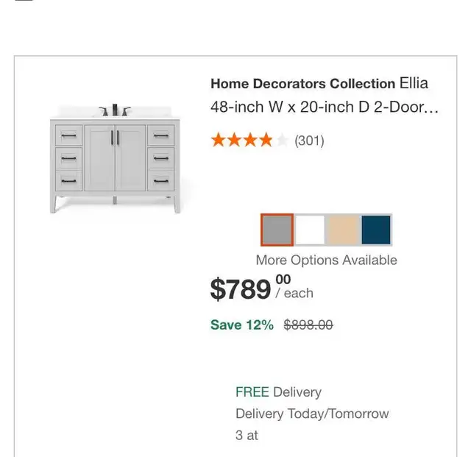Click the FREE Delivery text
This screenshot has height=457, width=471.
pyautogui.click(x=278, y=392)
